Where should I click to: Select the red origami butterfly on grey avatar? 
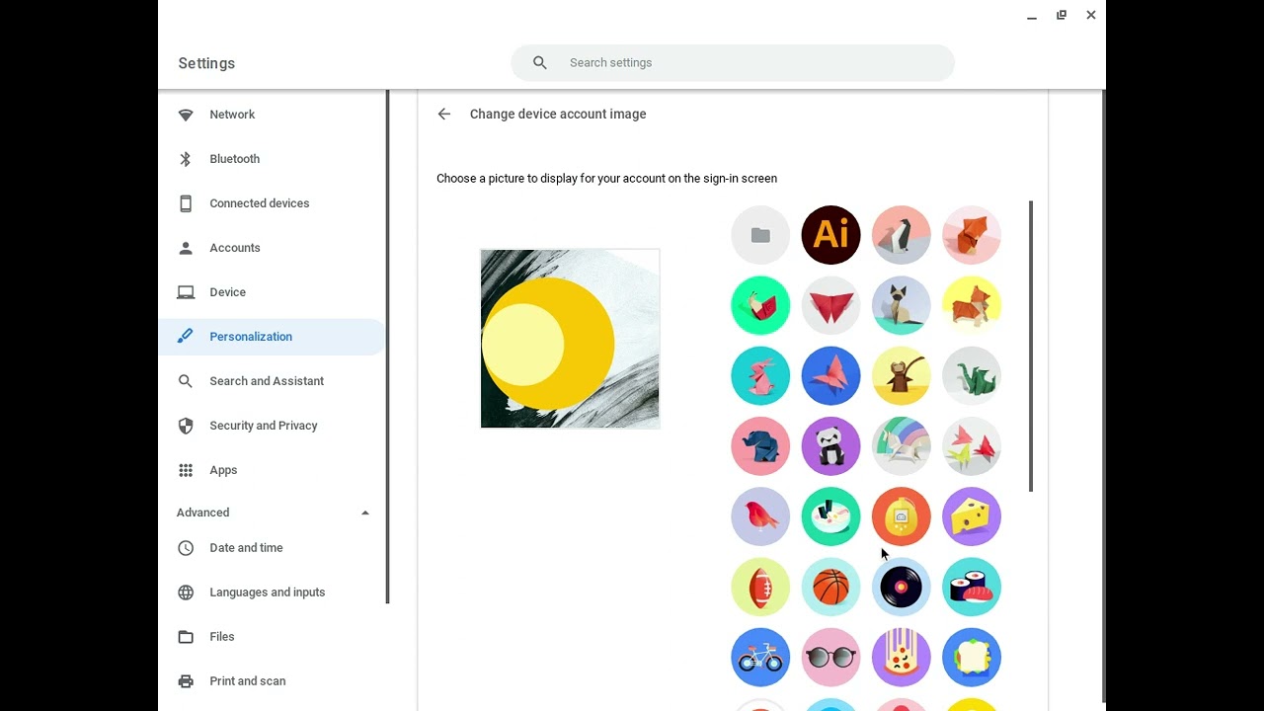(830, 305)
